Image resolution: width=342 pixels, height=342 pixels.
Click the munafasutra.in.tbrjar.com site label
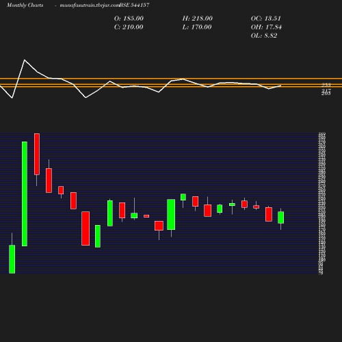[x=90, y=5]
